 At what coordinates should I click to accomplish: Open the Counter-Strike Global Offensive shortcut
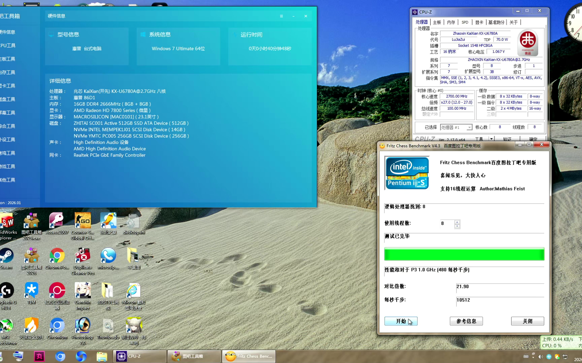82,221
